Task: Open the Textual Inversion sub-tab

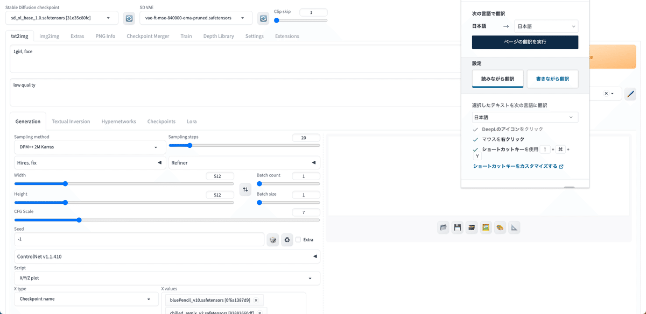Action: click(71, 122)
